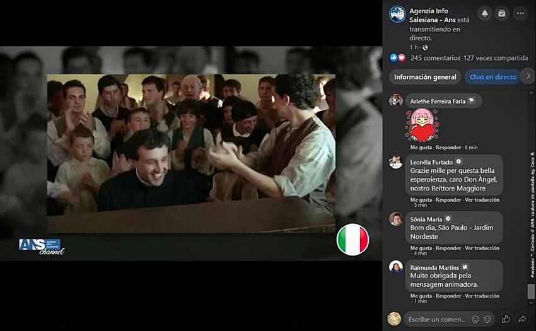Click the red heart reaction icon
The image size is (536, 331).
coord(402,58)
